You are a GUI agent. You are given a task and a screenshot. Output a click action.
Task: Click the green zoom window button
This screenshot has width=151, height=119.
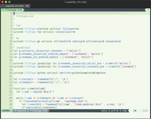point(9,2)
